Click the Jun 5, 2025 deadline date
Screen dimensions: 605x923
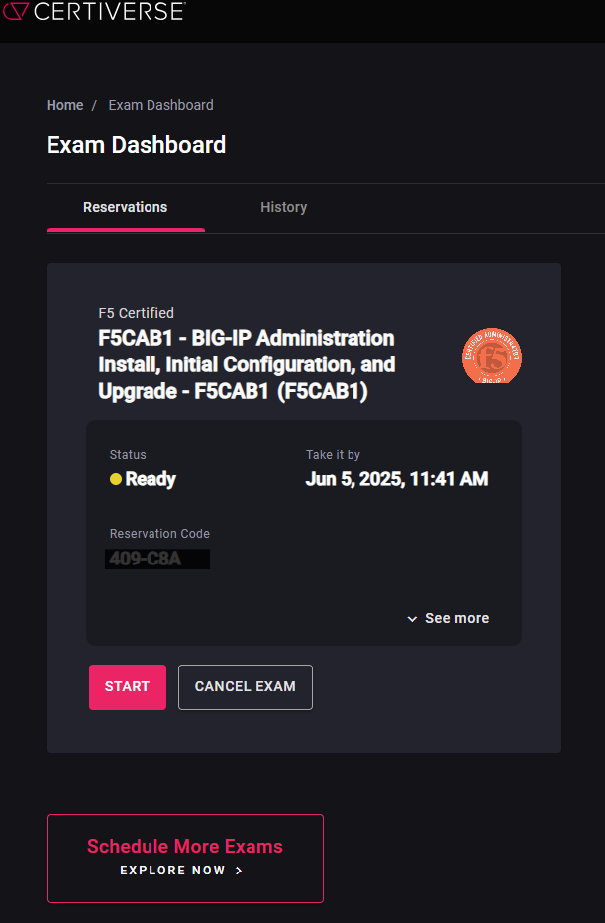point(397,479)
